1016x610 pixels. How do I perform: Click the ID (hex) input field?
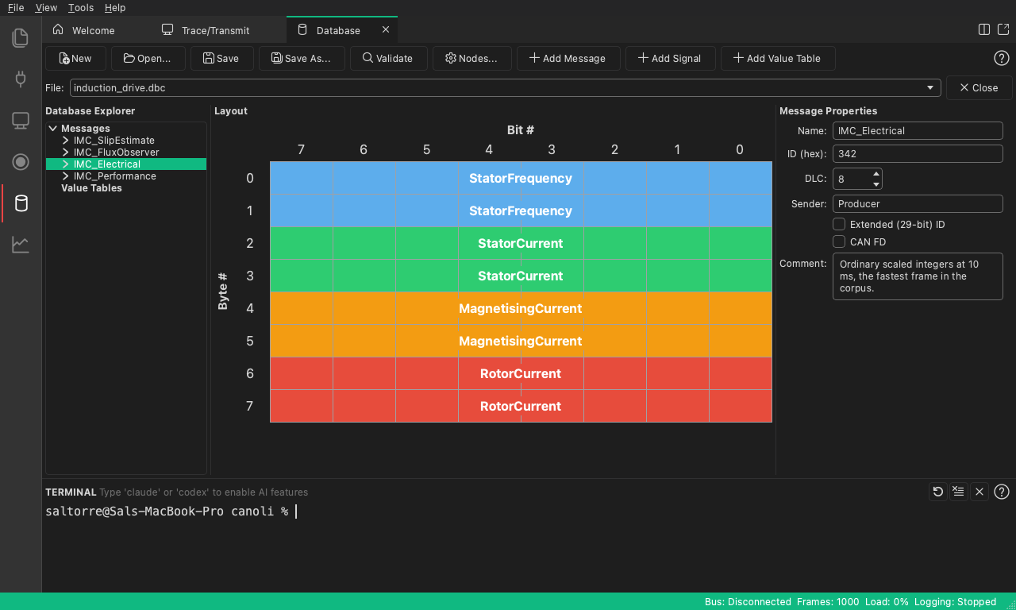coord(918,153)
